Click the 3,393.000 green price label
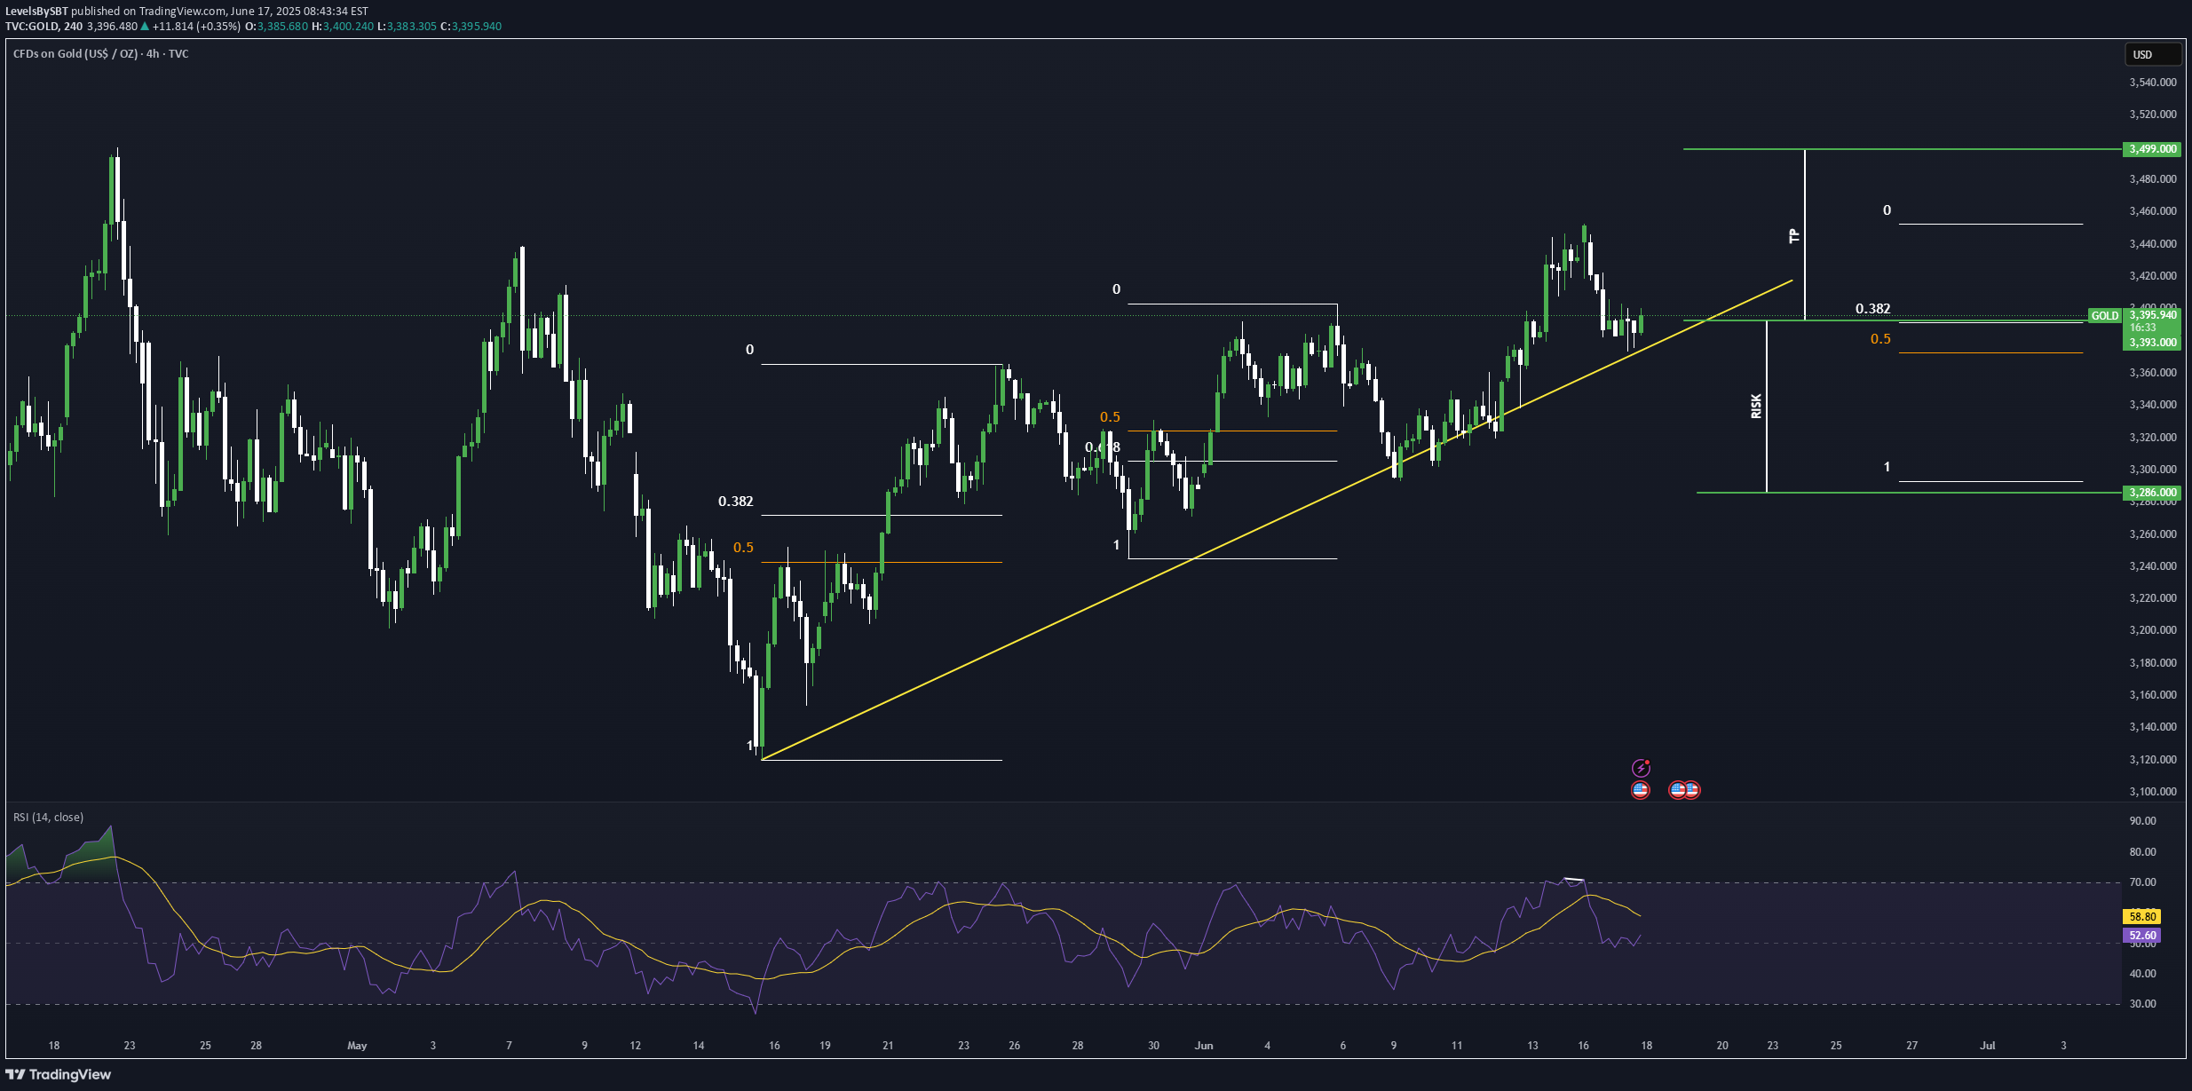 (2153, 343)
